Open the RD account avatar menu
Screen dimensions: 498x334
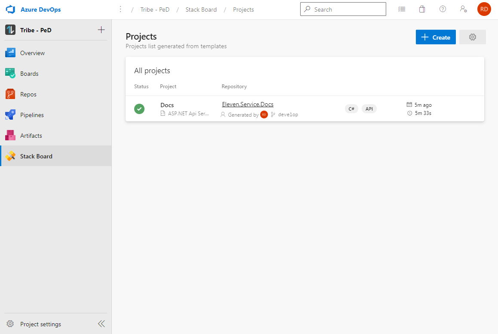click(x=484, y=9)
